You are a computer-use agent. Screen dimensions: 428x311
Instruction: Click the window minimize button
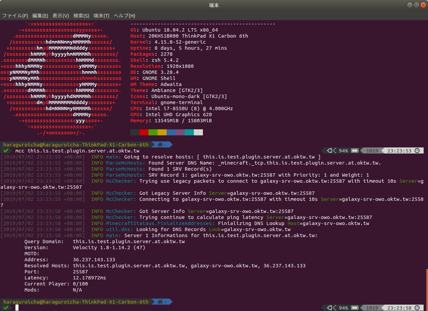[x=410, y=5]
